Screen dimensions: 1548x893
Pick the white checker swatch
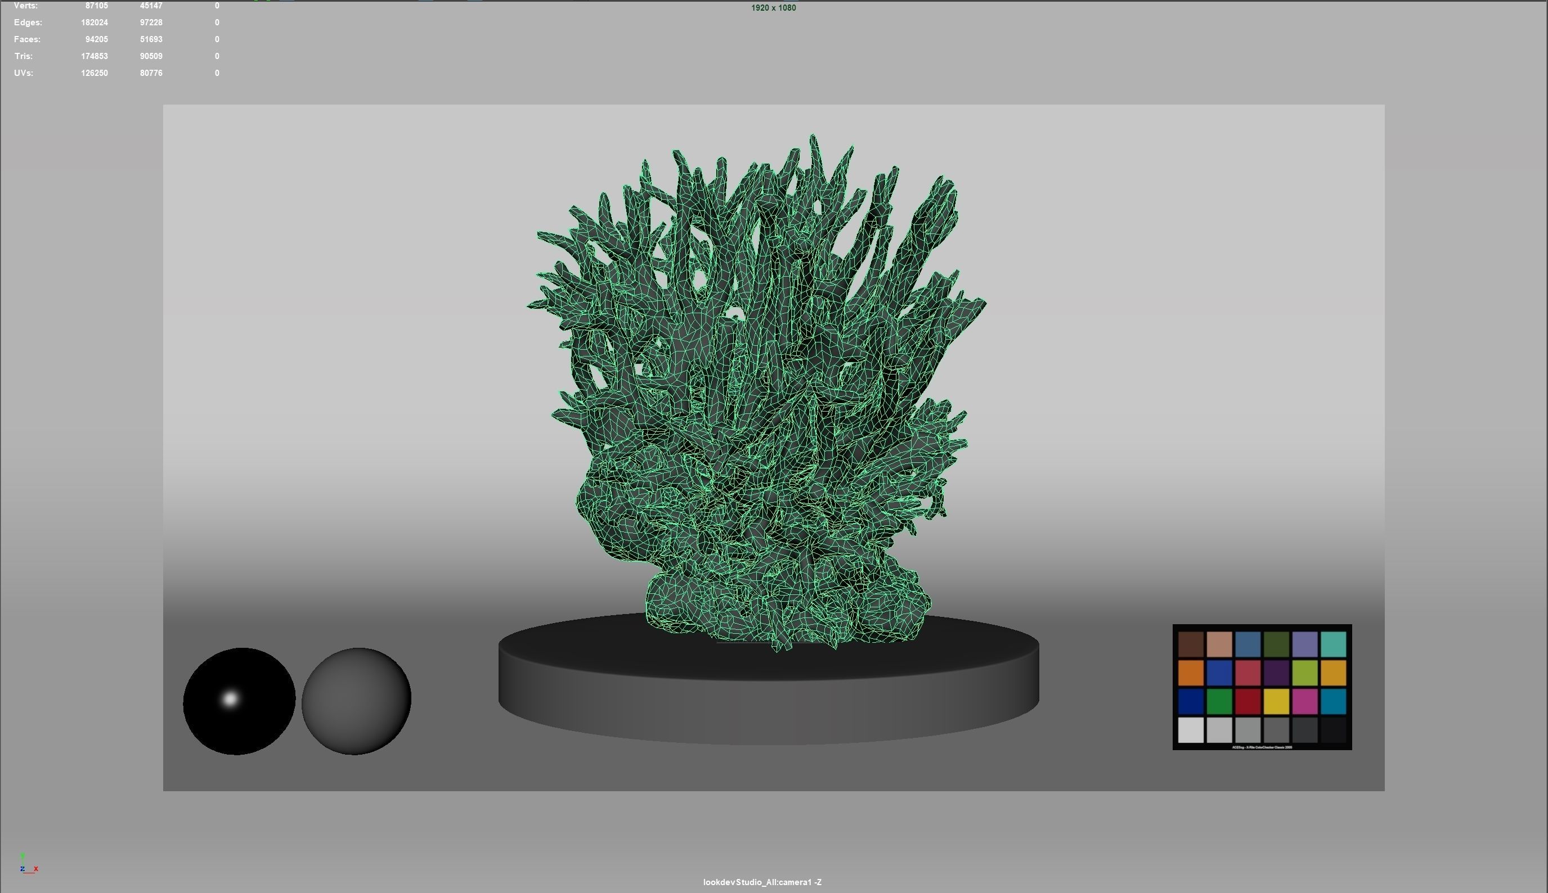pos(1190,730)
